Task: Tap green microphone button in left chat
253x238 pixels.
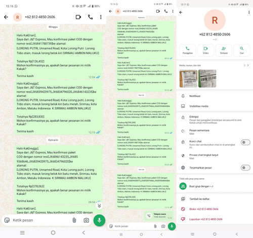Action: click(x=99, y=220)
